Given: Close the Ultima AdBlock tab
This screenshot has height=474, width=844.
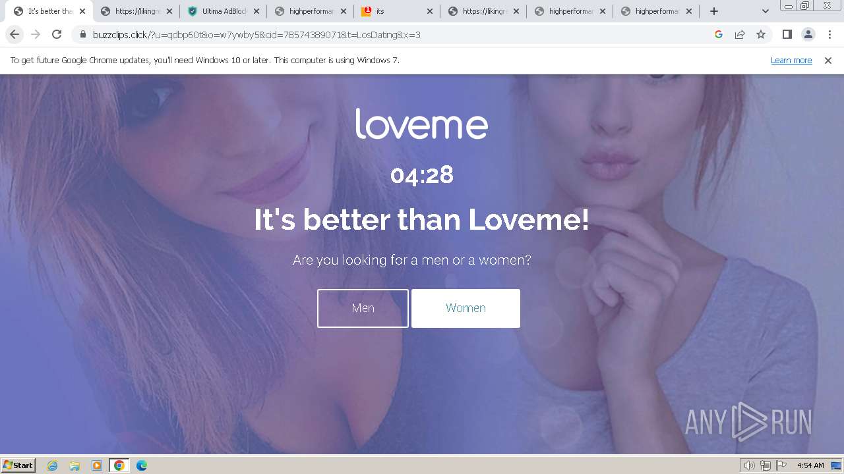Looking at the screenshot, I should tap(256, 11).
